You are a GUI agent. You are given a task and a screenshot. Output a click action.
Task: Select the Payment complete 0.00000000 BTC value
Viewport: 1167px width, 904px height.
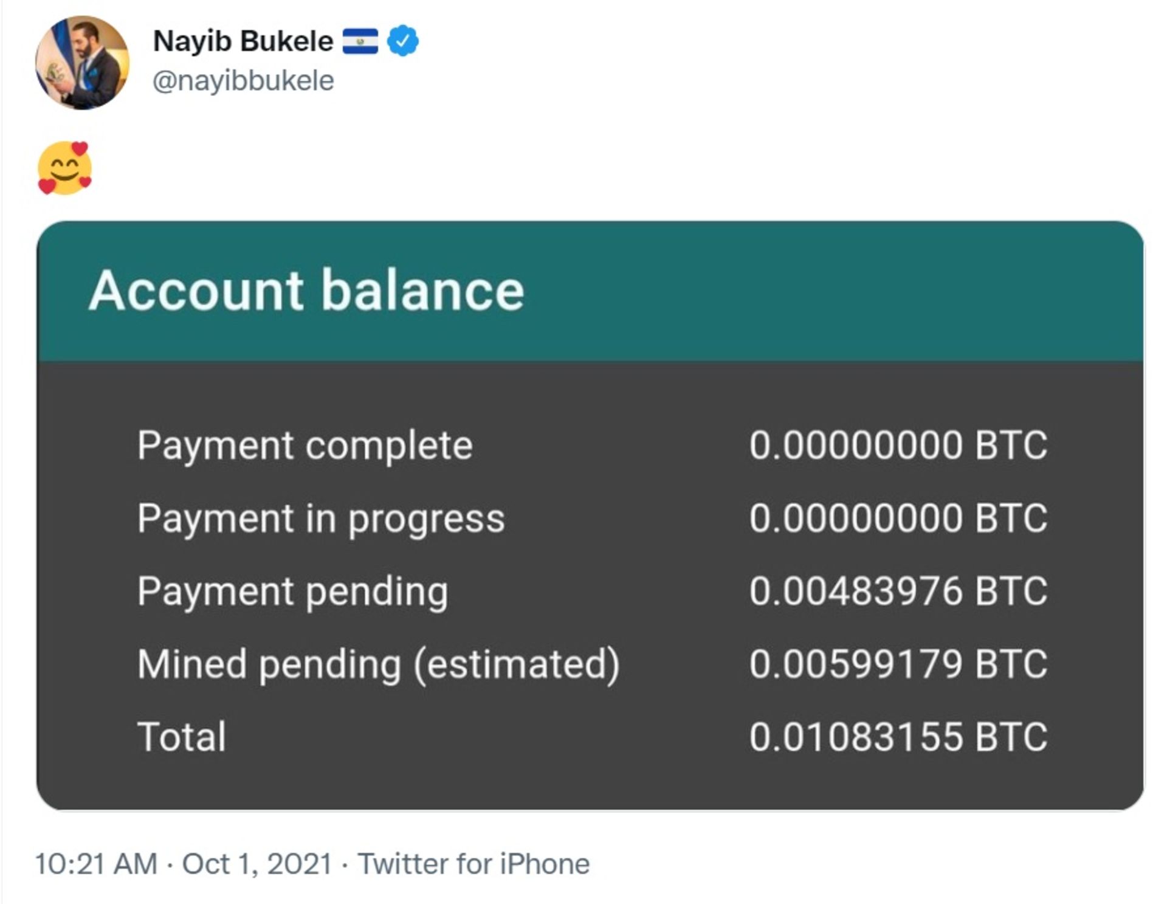tap(898, 446)
